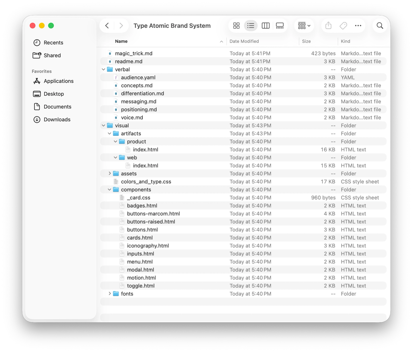Select menu.html file name
This screenshot has width=413, height=352.
[140, 262]
